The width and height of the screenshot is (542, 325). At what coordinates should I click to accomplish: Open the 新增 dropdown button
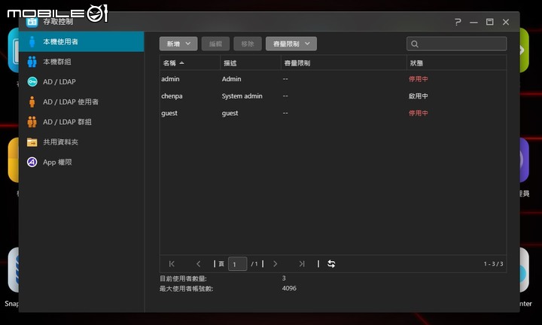click(178, 44)
